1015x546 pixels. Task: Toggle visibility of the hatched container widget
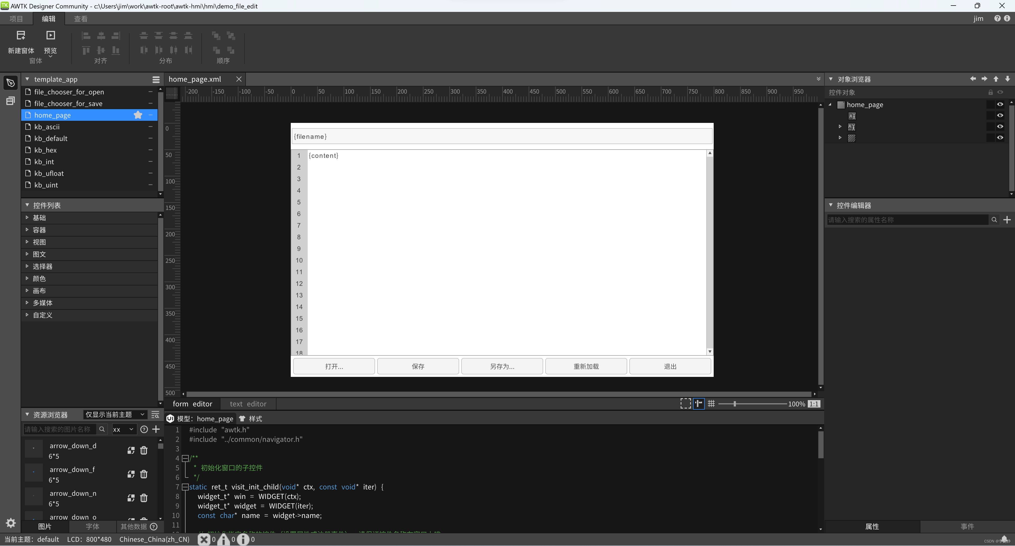(1000, 137)
